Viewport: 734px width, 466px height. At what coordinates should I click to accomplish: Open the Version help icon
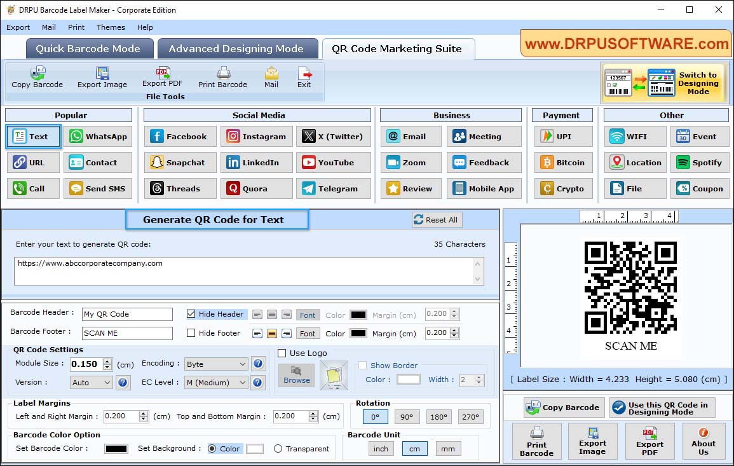tap(123, 382)
